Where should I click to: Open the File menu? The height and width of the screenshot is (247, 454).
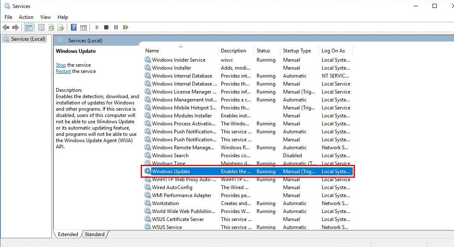[x=8, y=17]
